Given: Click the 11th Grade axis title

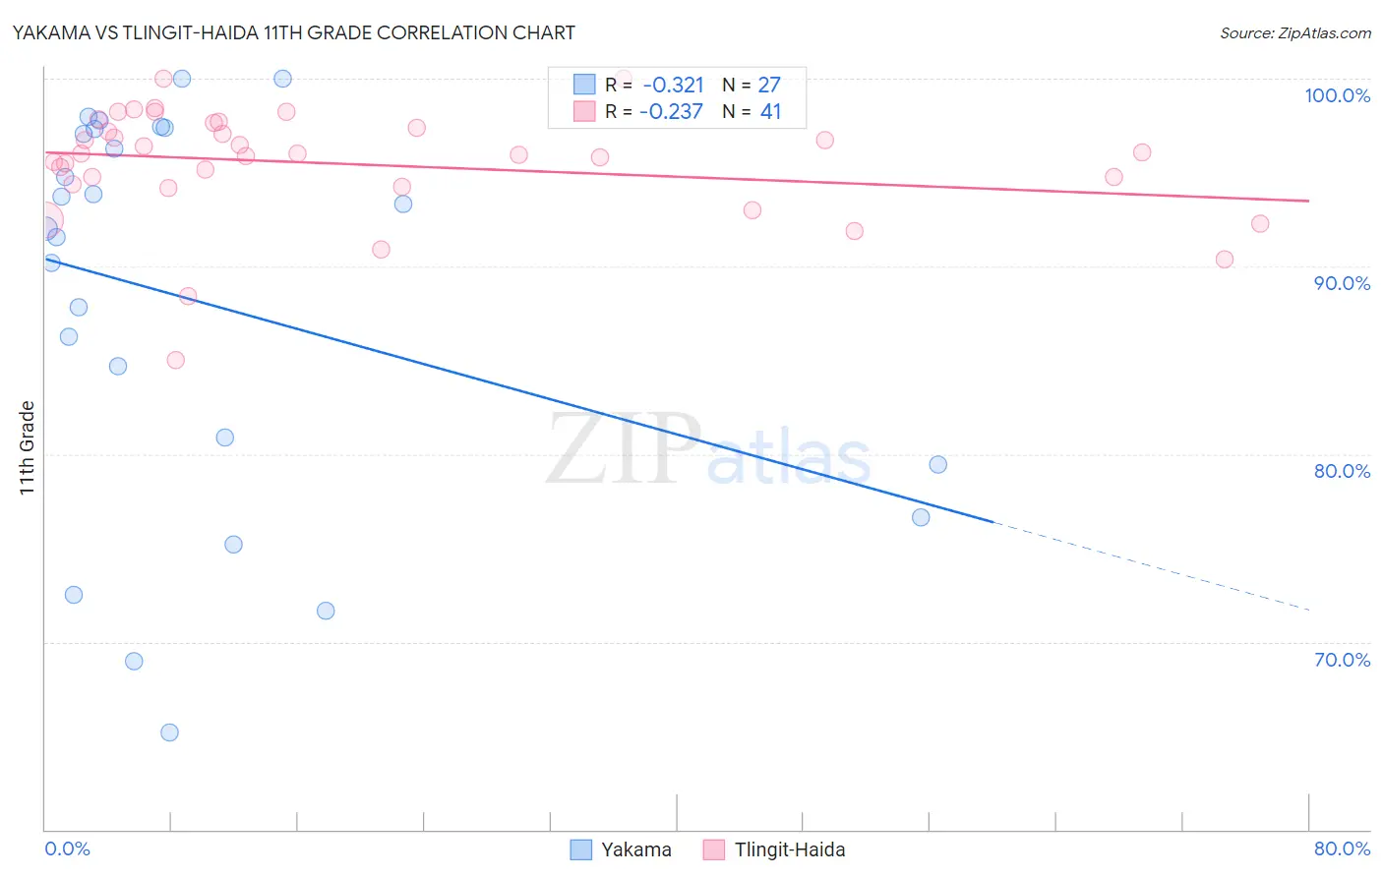Looking at the screenshot, I should click(x=28, y=448).
